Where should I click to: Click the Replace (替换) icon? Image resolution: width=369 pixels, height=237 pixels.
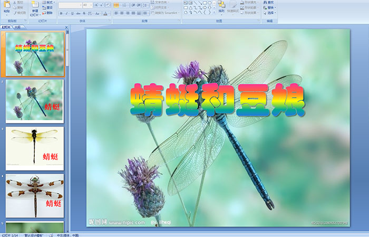click(269, 7)
